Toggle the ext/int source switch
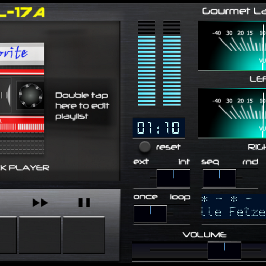The image size is (266, 266). point(174,178)
